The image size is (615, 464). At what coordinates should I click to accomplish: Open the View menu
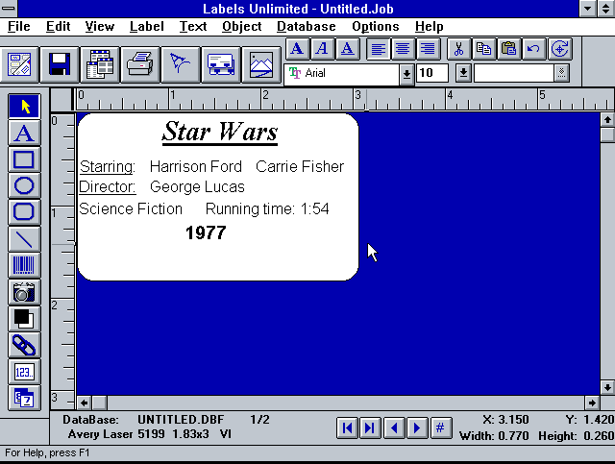100,26
